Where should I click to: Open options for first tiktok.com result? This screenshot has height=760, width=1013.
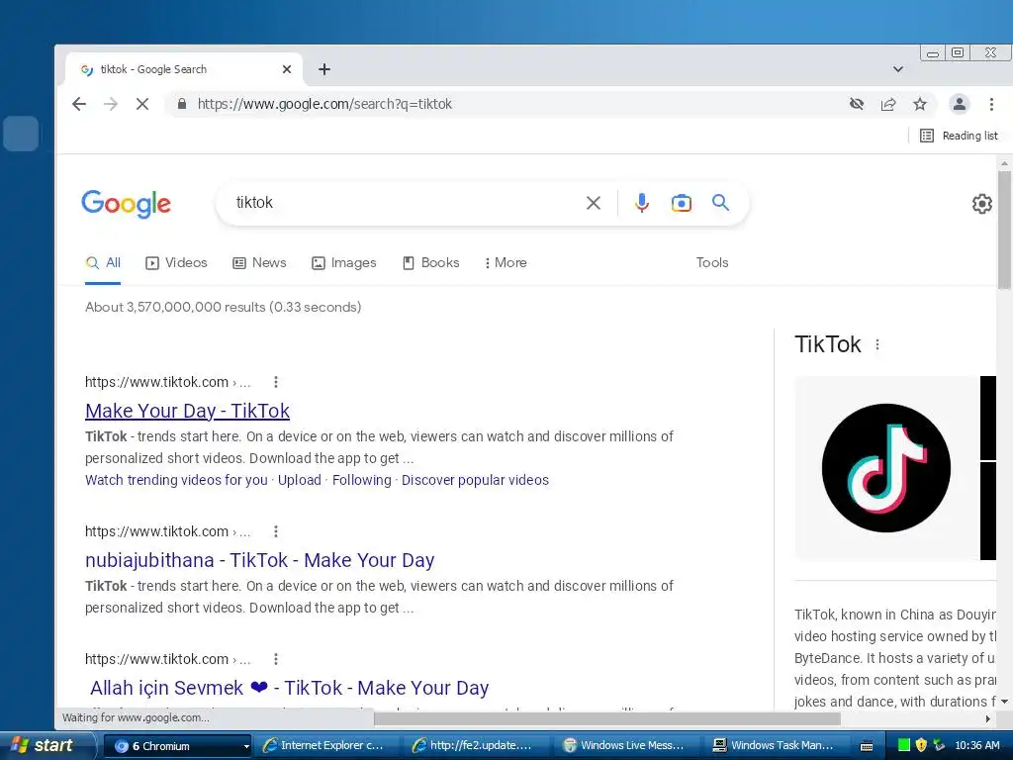tap(276, 382)
